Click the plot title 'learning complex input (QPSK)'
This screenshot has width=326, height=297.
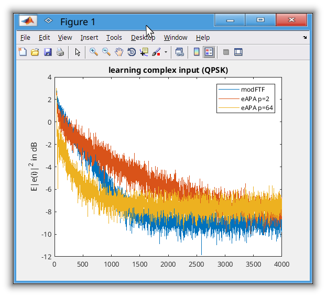tap(168, 70)
